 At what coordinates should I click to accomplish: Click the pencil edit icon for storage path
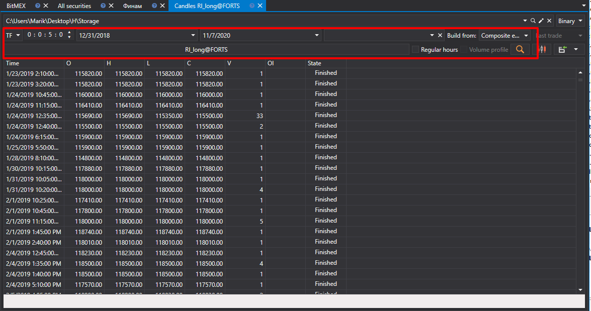541,21
